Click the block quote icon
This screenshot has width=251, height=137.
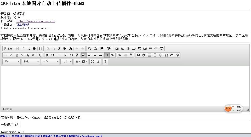[71, 55]
